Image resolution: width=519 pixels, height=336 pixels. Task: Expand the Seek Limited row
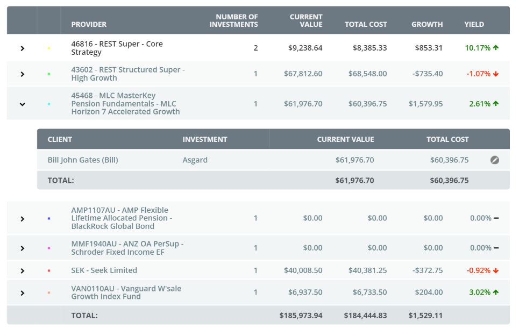tap(22, 271)
